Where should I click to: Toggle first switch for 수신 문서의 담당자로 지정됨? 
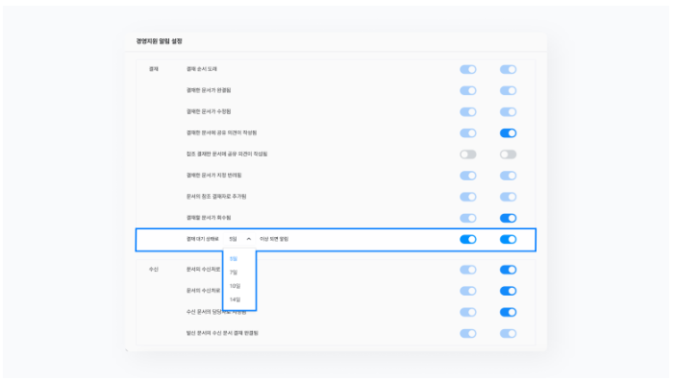pos(468,312)
